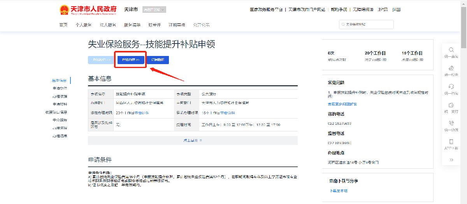Jump to 申请材料 in left anchor list

point(60,104)
